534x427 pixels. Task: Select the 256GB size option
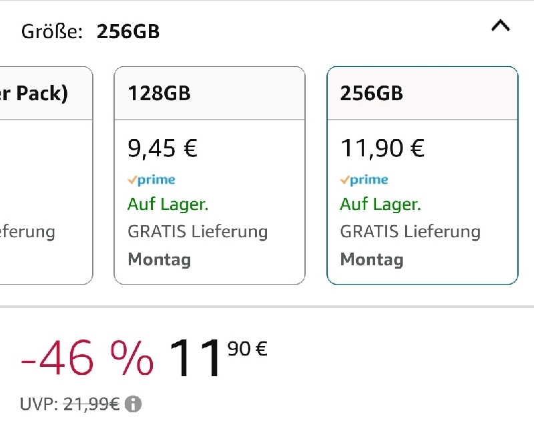[x=423, y=175]
